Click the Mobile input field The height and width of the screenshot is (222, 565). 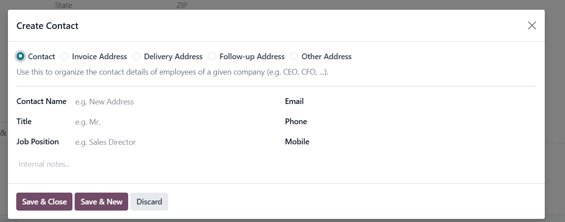439,142
